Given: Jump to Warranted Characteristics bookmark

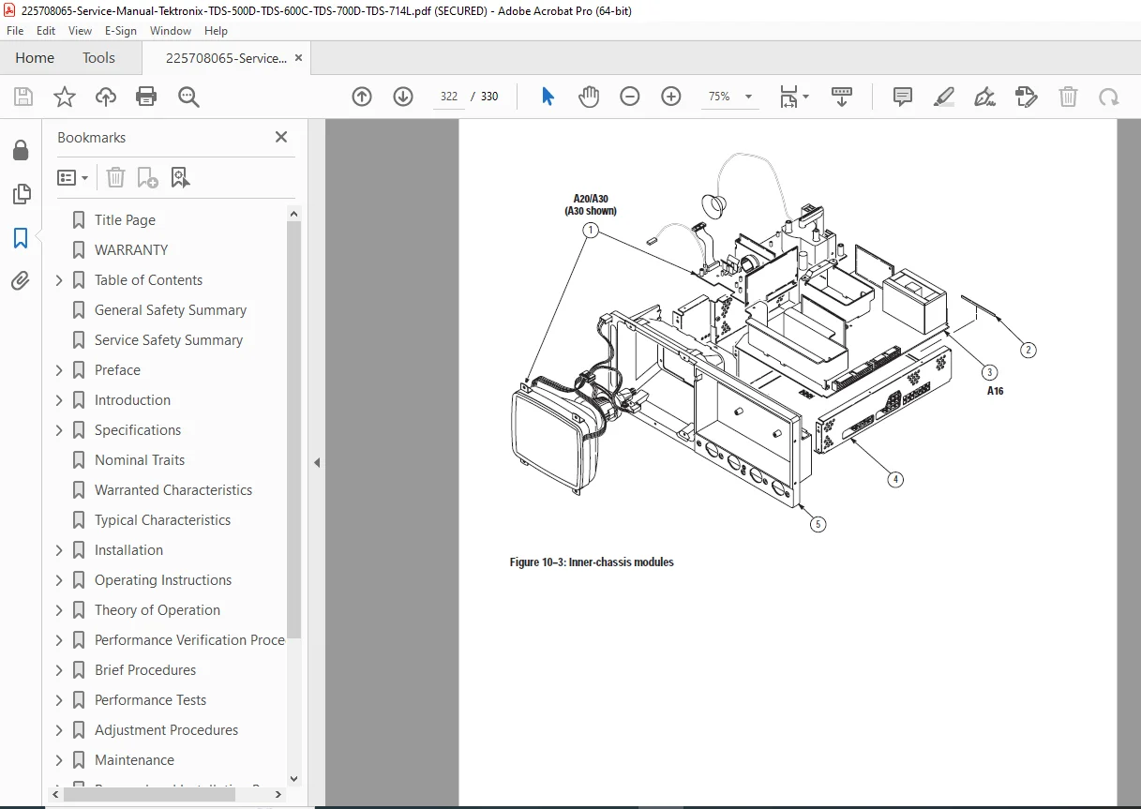Looking at the screenshot, I should (173, 490).
